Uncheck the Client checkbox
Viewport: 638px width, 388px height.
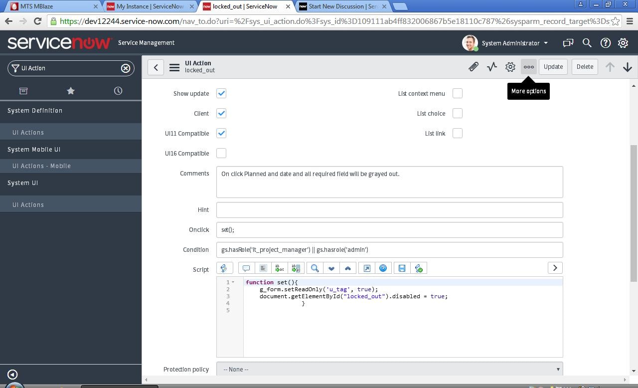coord(221,113)
